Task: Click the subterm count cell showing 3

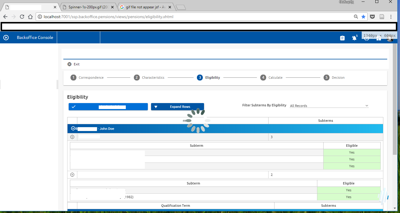Action: [326, 137]
